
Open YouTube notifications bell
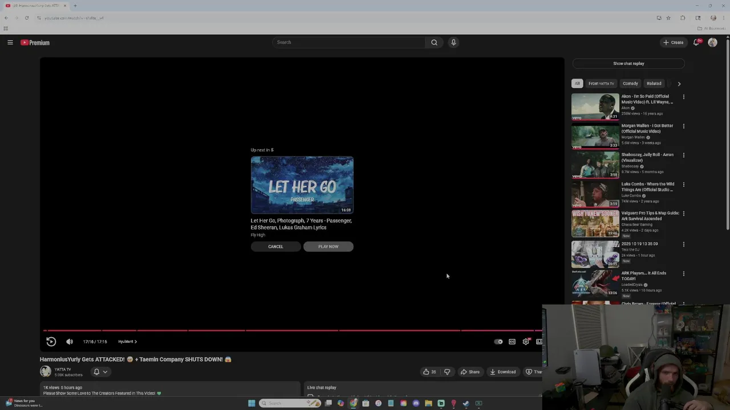click(696, 42)
